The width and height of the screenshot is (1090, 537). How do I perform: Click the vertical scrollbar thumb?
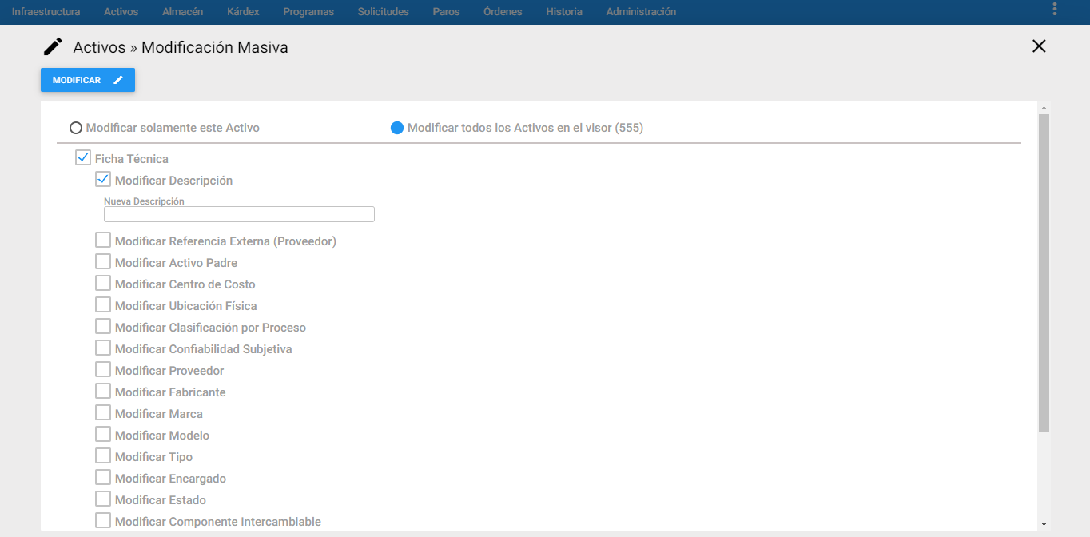(x=1044, y=272)
